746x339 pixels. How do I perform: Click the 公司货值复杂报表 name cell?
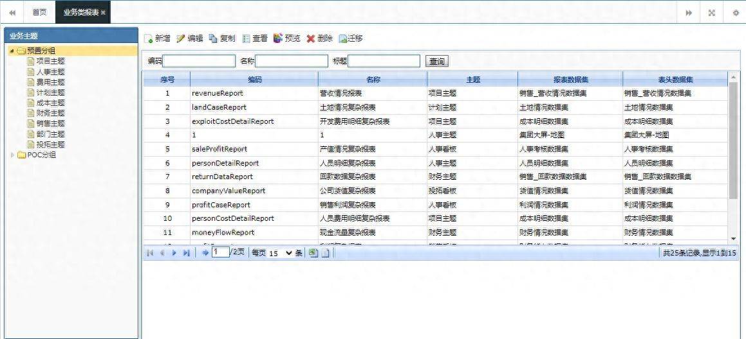(x=373, y=191)
